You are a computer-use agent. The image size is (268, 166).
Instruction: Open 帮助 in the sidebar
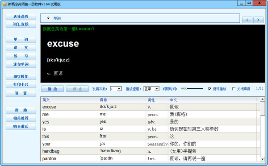21,110
